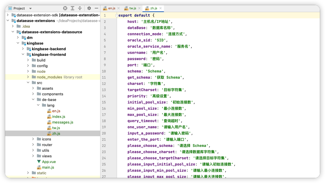Click the assets folder row

(x=53, y=88)
